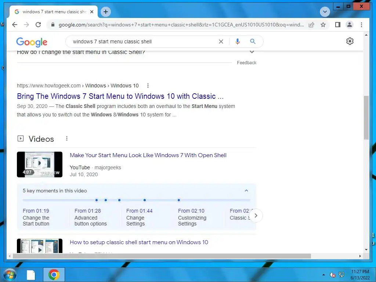Jump to 01:28 Advanced button options
The image size is (376, 282).
click(90, 217)
